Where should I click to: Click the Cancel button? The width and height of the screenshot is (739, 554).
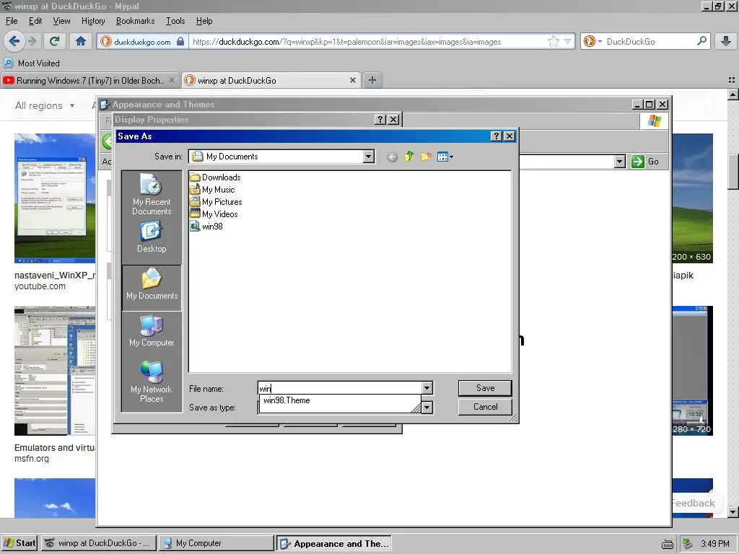[x=485, y=407]
